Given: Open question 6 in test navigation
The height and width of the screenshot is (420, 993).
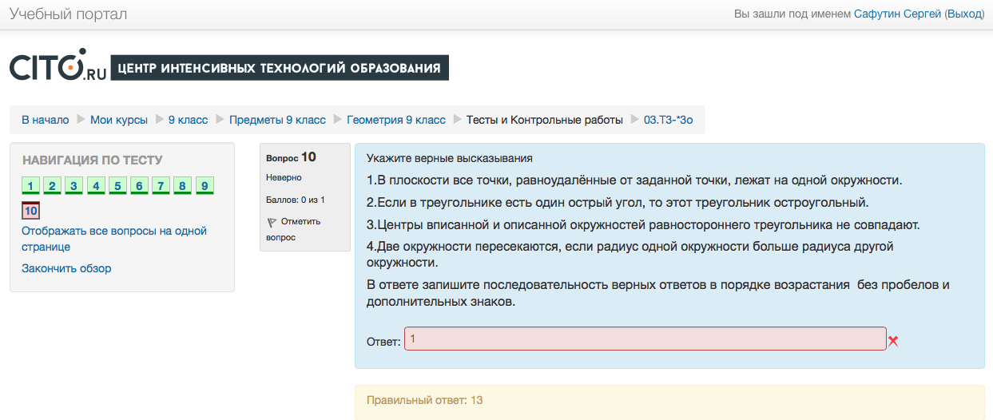Looking at the screenshot, I should click(x=140, y=186).
